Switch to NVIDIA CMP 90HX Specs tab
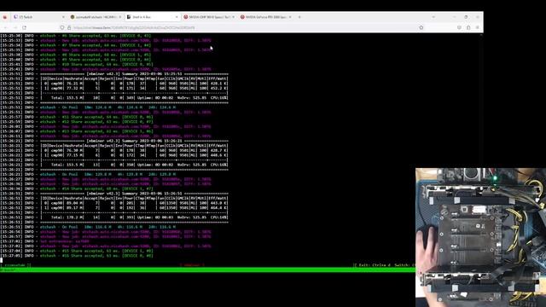Screen dimensions: 546x307 pyautogui.click(x=209, y=17)
